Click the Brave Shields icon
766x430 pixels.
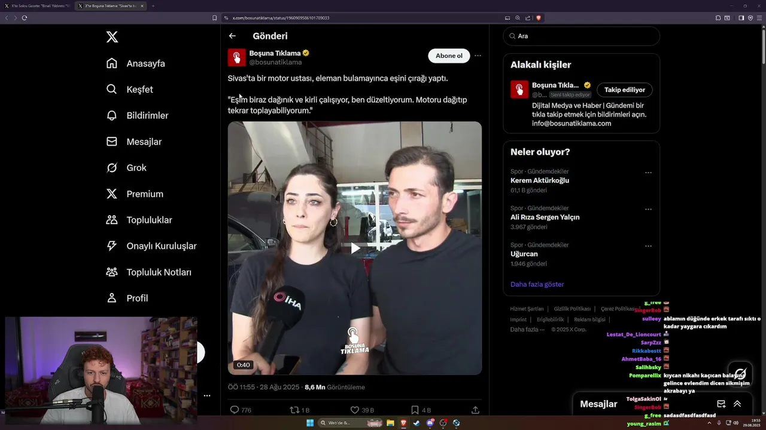tap(538, 18)
